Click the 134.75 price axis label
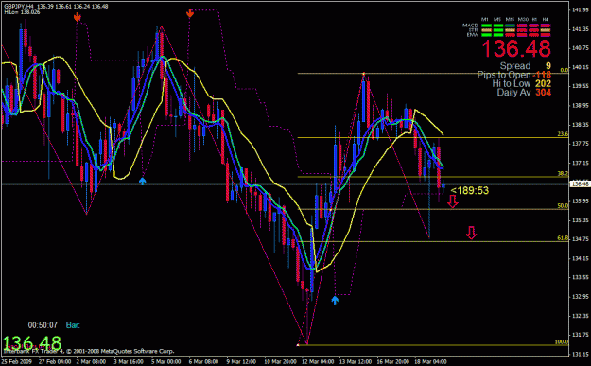Image resolution: width=591 pixels, height=366 pixels. [x=581, y=239]
